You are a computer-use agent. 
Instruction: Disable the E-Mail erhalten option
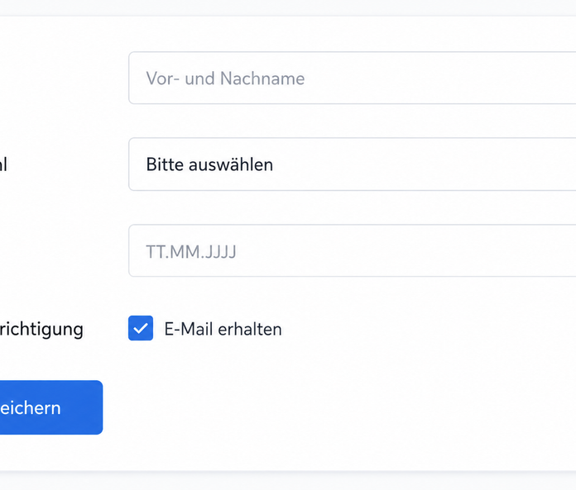[x=141, y=328]
